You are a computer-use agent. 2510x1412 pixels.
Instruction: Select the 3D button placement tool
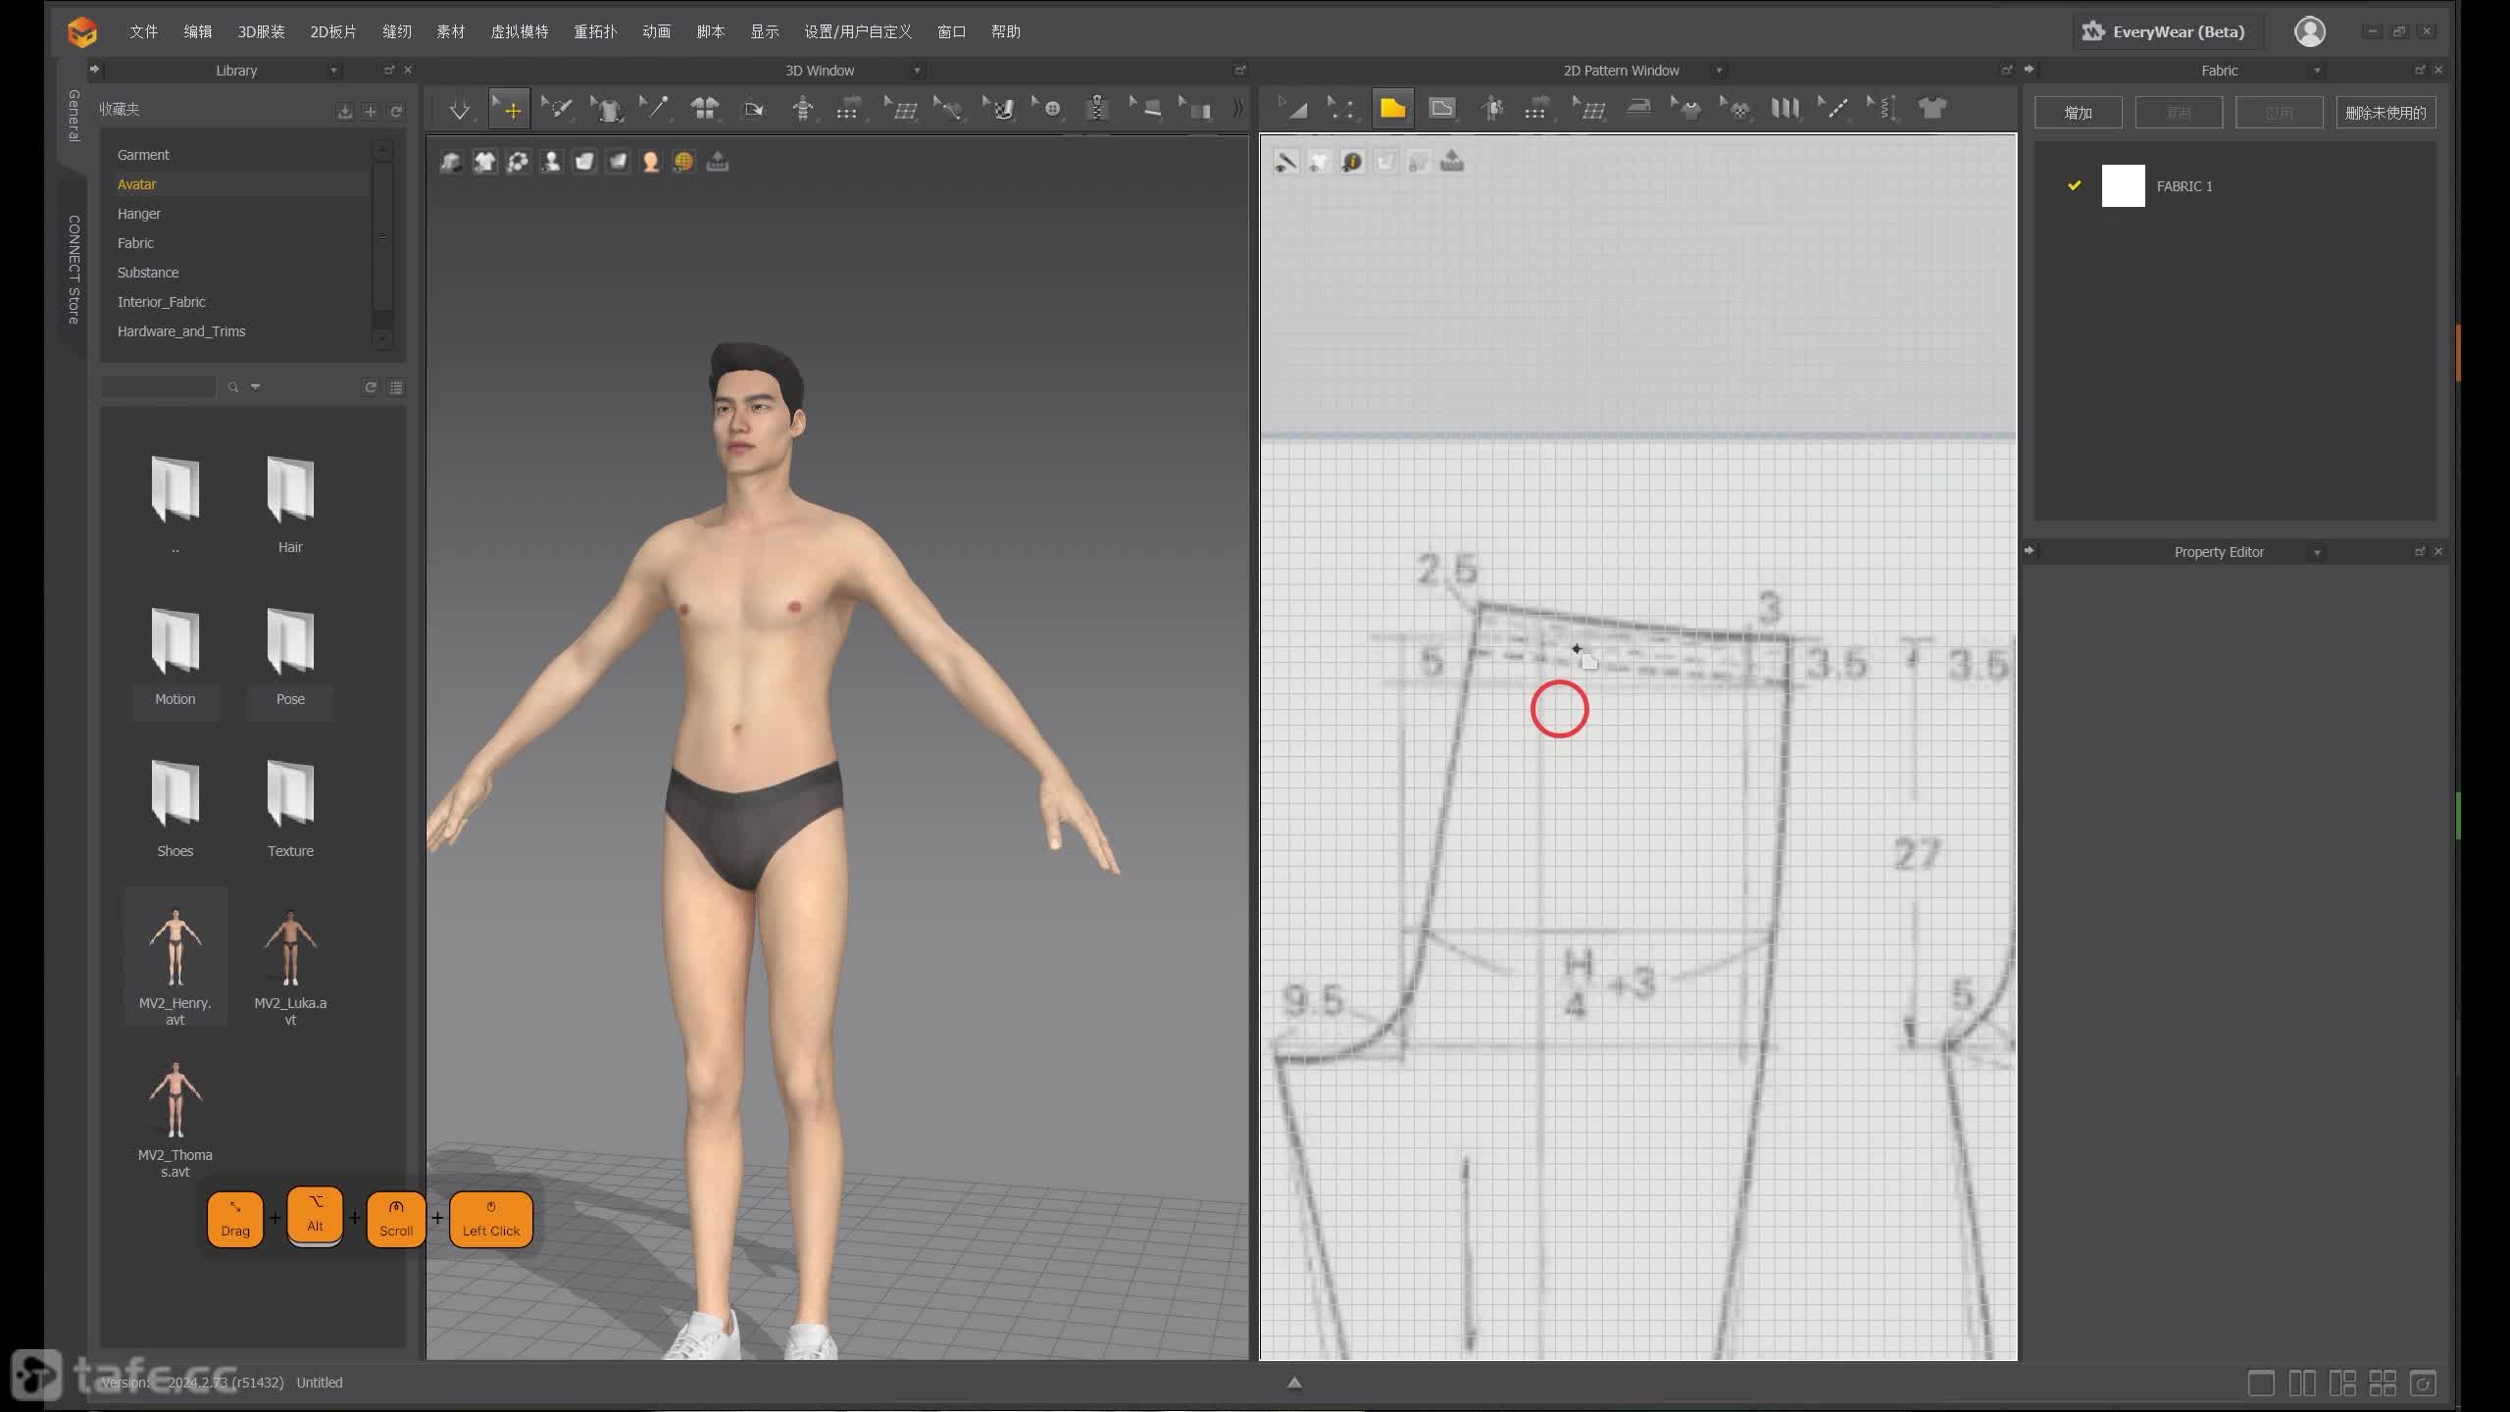(1048, 109)
